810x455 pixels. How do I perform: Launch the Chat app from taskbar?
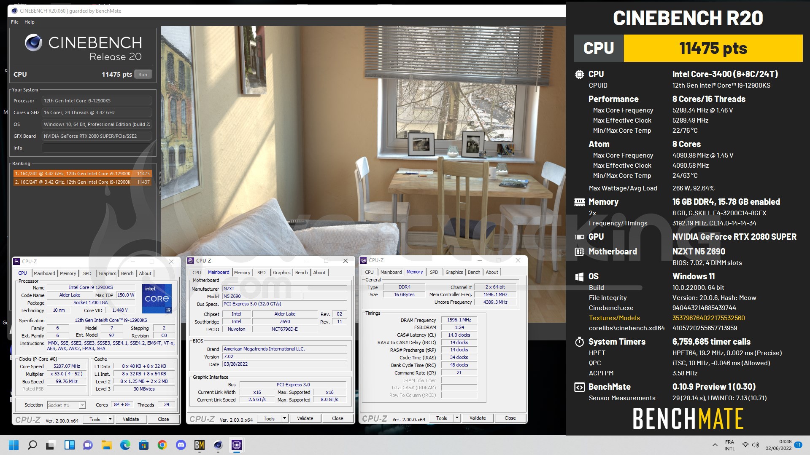pos(88,445)
